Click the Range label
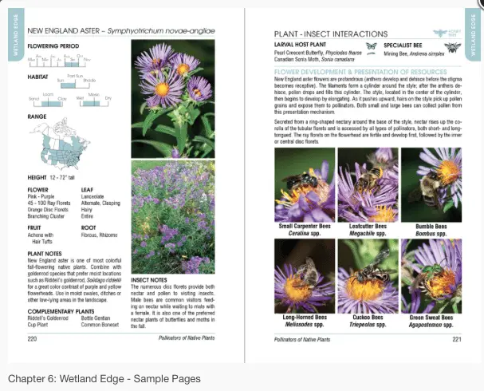The width and height of the screenshot is (484, 391). click(37, 117)
